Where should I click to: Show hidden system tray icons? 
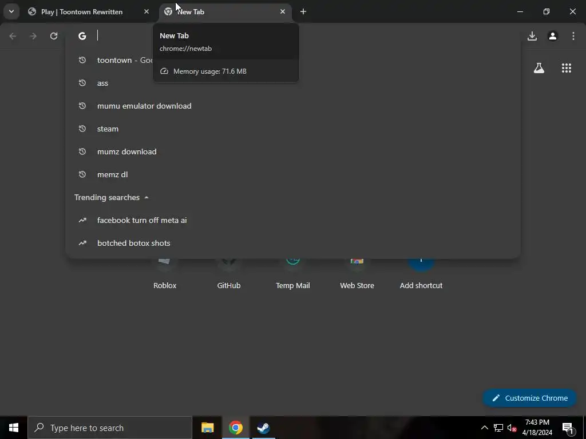[x=484, y=428]
